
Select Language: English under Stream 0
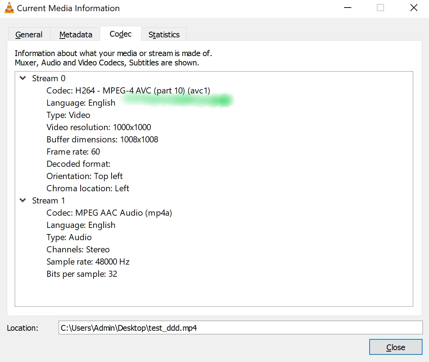(x=81, y=103)
